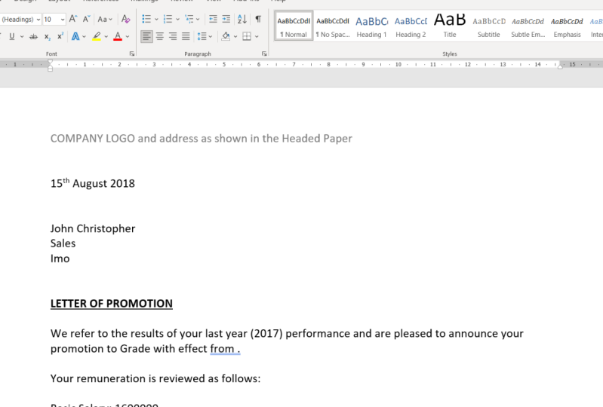
Task: Clear all formatting with the eraser A icon
Action: point(125,19)
